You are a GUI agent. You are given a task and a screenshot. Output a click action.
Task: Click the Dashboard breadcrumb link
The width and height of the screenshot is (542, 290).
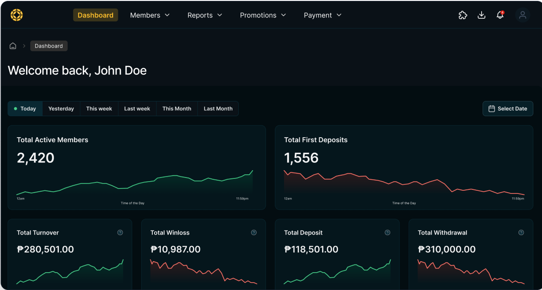tap(49, 46)
